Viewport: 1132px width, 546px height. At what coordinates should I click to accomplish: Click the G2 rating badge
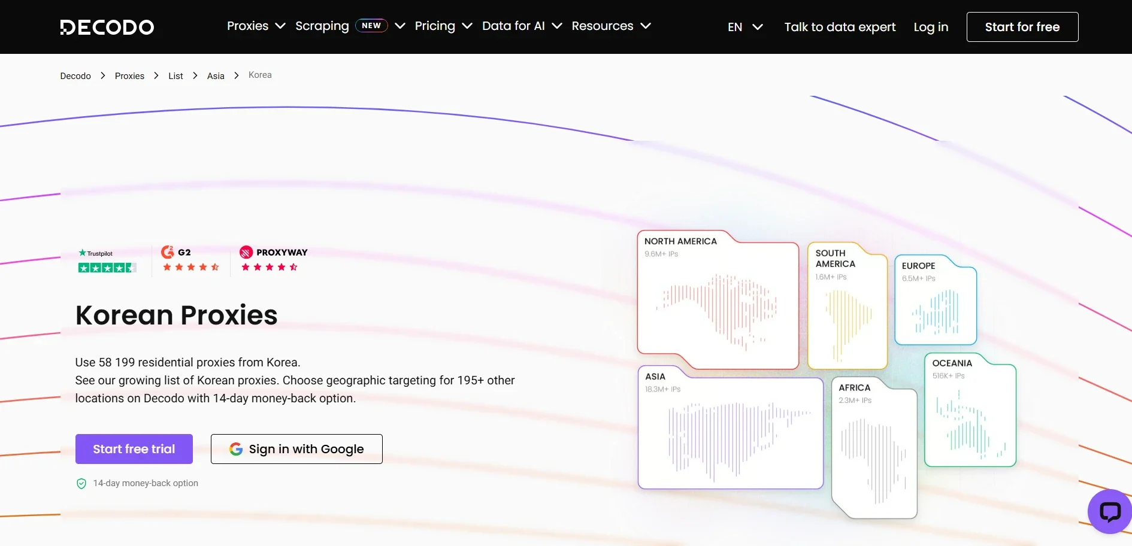tap(190, 259)
